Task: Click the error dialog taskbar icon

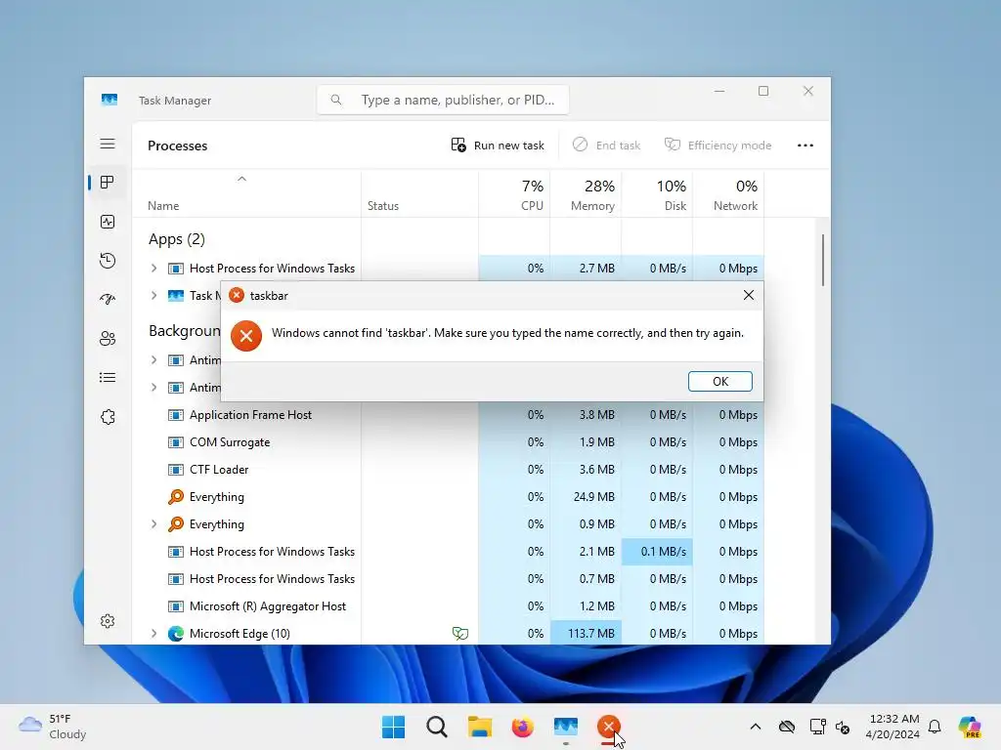Action: coord(608,727)
